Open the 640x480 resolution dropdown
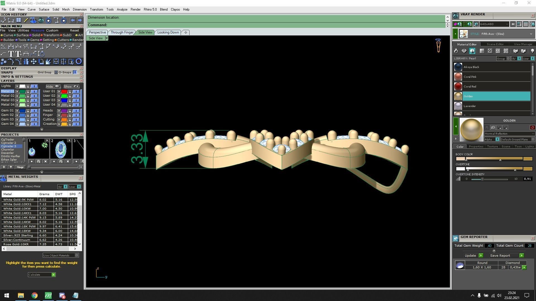This screenshot has height=301, width=536. 507,24
